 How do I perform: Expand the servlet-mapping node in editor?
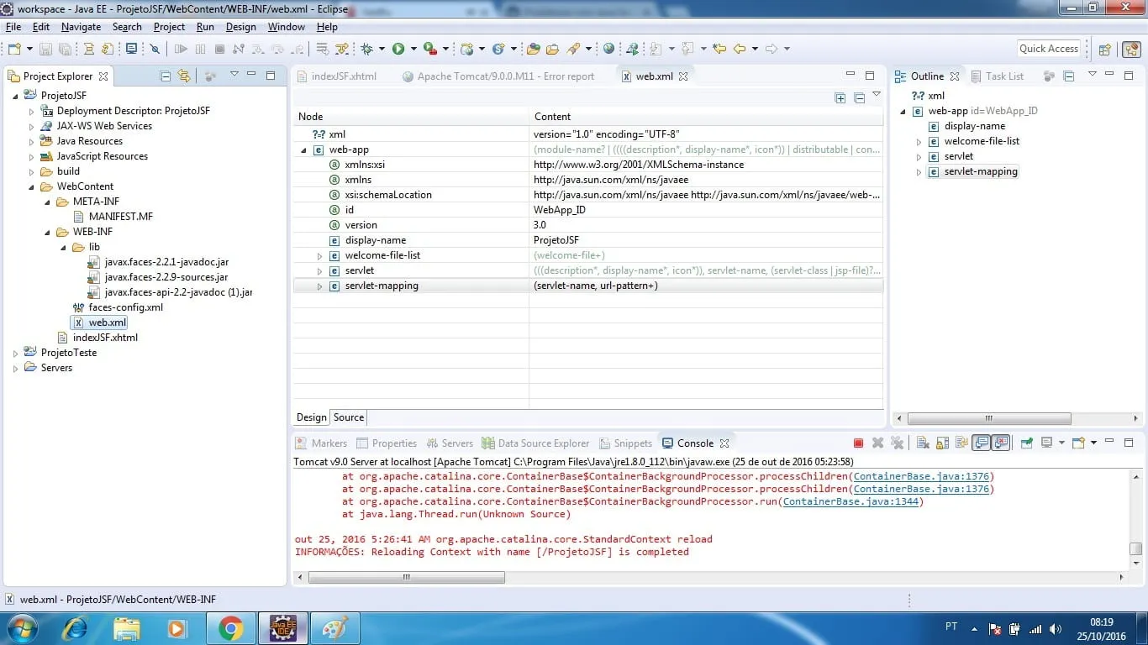319,286
